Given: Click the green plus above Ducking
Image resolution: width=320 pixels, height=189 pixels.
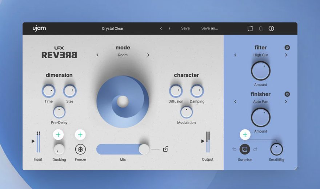Looking at the screenshot, I should [x=58, y=135].
